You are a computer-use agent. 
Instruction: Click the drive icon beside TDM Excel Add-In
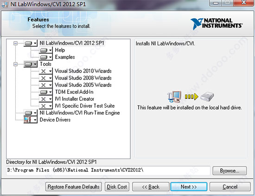click(44, 92)
